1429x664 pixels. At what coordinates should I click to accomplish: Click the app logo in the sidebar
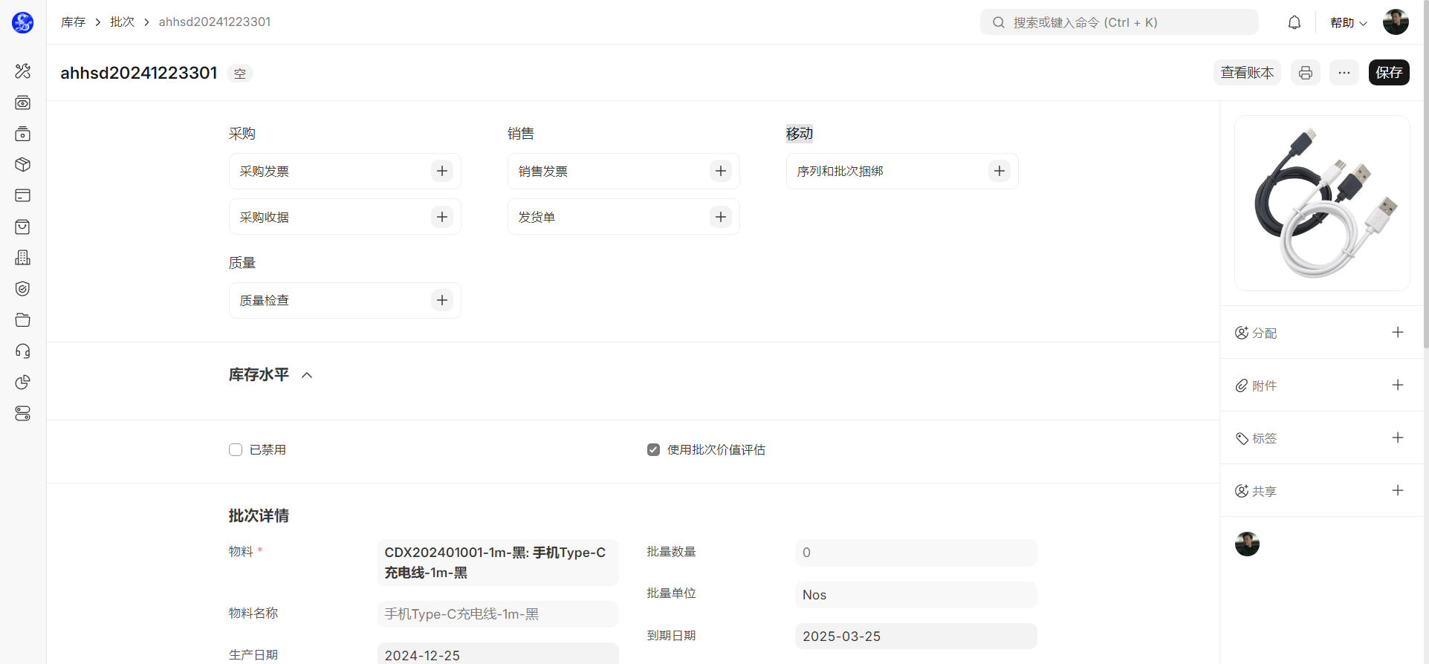[x=23, y=22]
